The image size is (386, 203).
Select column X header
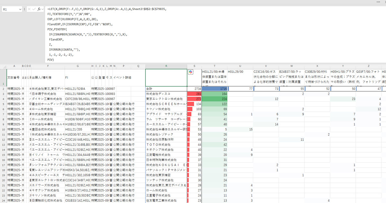[x=317, y=66]
